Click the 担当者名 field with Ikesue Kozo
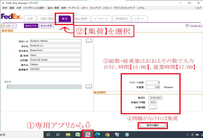This screenshot has width=203, height=138. tap(56, 50)
